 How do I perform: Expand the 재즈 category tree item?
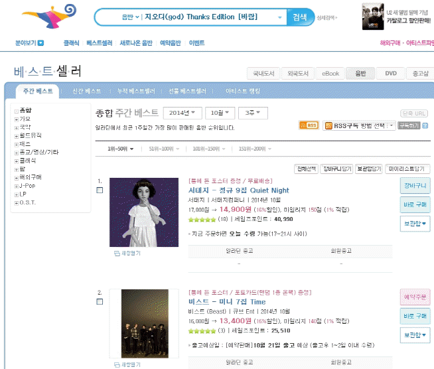[17, 145]
